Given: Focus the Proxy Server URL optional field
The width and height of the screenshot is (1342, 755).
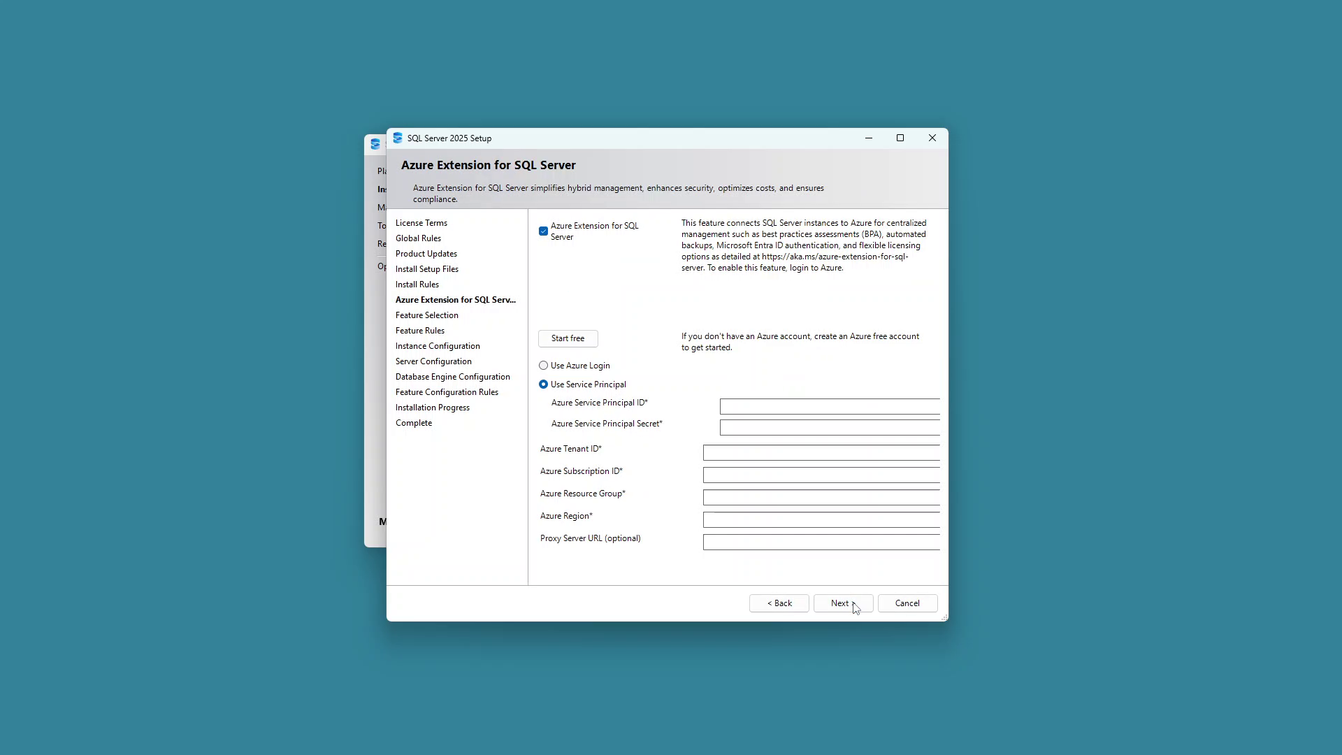Looking at the screenshot, I should [821, 542].
